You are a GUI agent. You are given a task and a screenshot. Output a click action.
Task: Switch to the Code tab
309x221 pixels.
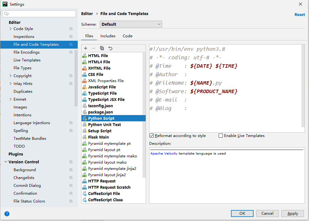point(127,36)
